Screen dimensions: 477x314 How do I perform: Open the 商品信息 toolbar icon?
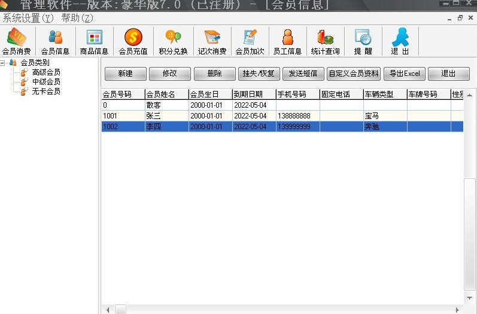(x=95, y=38)
